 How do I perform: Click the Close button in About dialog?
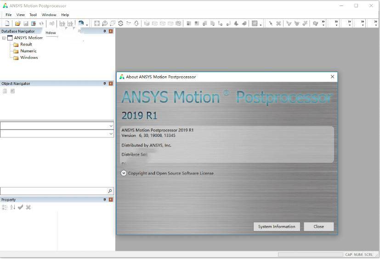[318, 226]
